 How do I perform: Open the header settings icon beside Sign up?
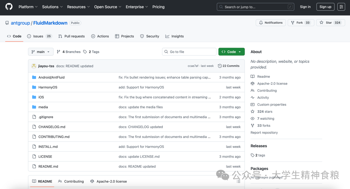point(341,7)
